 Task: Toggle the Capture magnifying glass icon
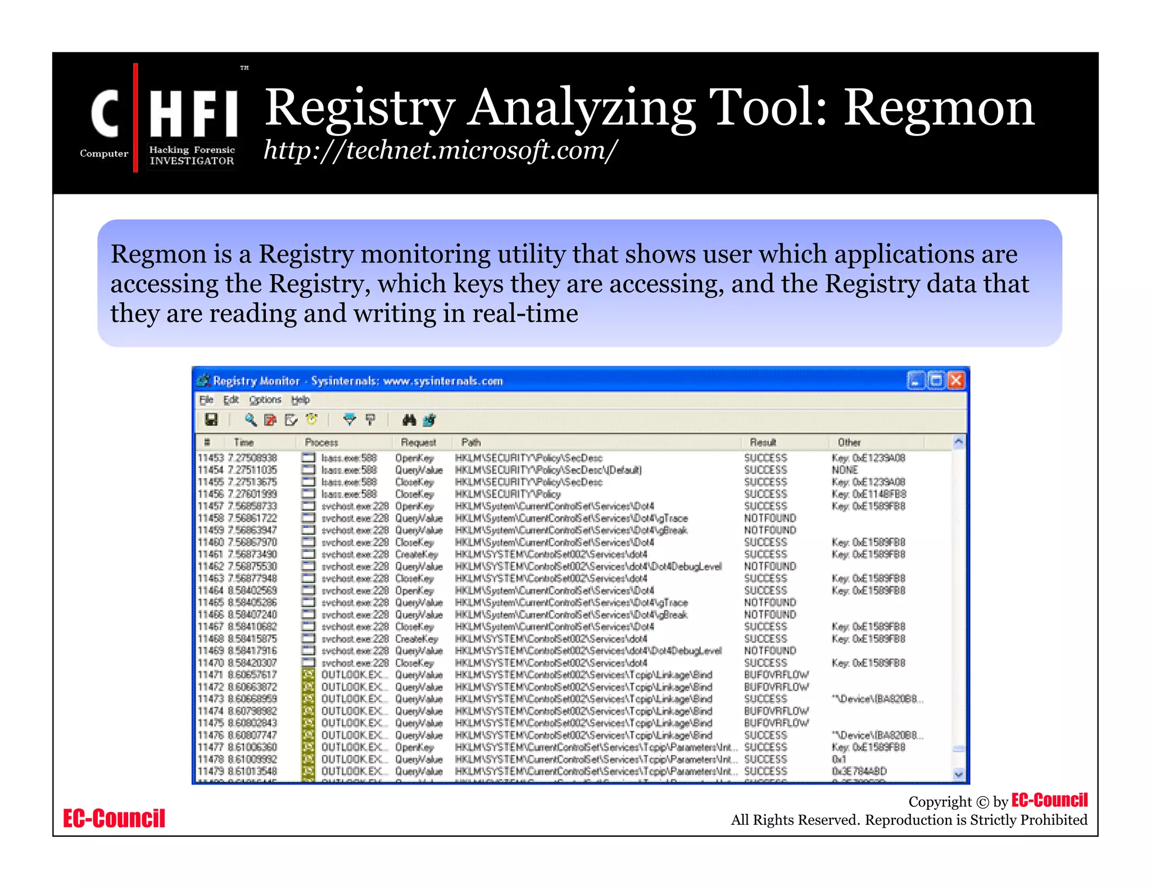[251, 419]
